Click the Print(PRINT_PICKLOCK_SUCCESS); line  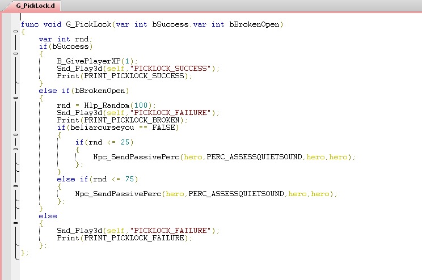pos(124,76)
